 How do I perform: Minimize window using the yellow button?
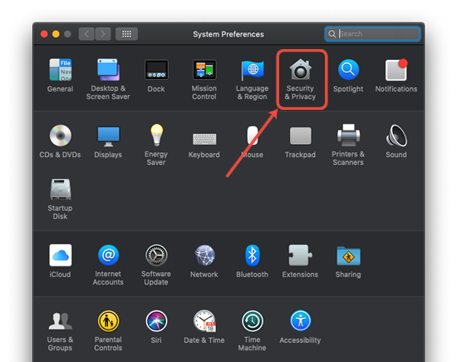coord(56,34)
